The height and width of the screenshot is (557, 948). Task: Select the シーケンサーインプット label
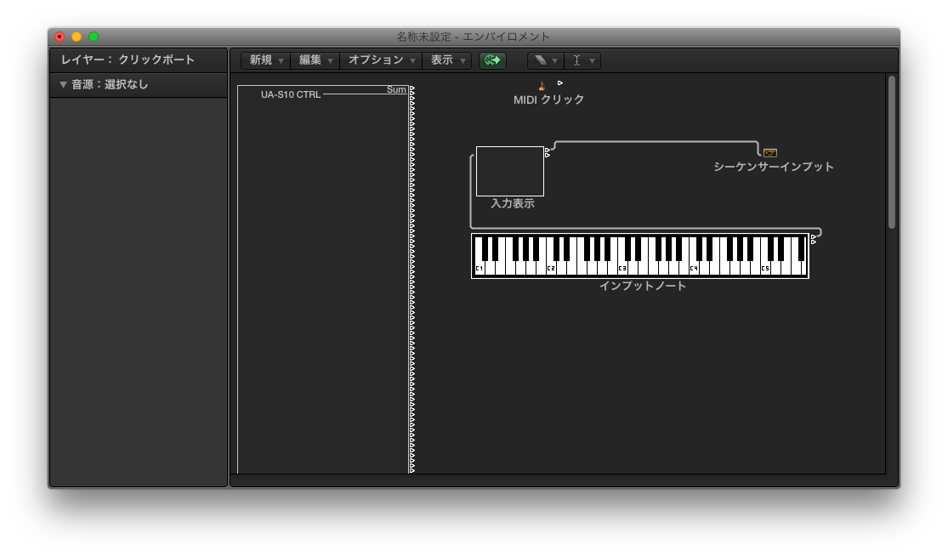[773, 167]
